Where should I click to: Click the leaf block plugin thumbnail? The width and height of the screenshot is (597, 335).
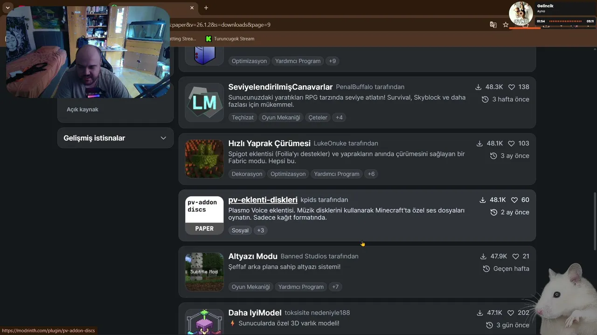coord(204,159)
